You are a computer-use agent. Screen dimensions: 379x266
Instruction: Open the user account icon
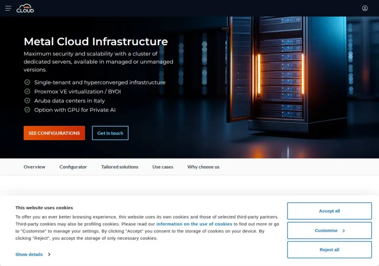[365, 8]
